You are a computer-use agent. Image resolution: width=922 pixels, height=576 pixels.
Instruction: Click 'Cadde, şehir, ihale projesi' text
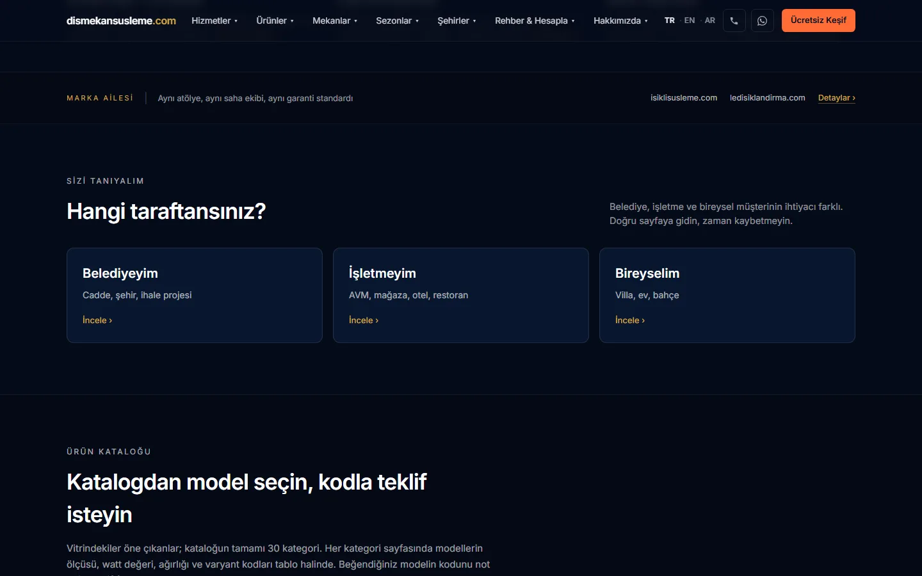click(137, 295)
